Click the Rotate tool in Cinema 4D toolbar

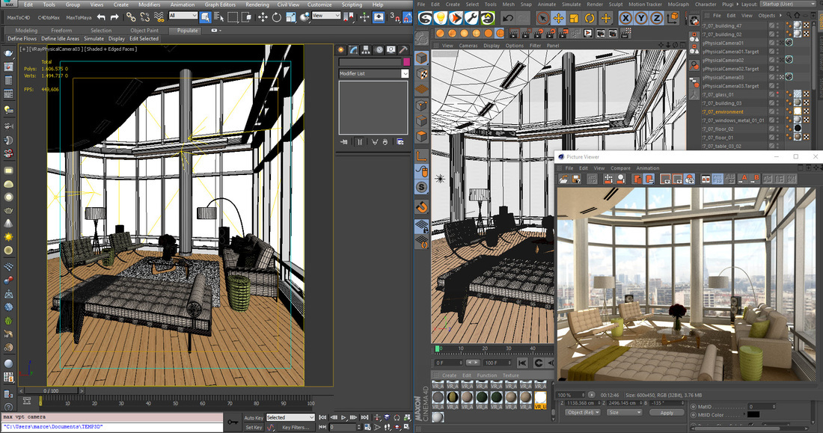(x=590, y=18)
